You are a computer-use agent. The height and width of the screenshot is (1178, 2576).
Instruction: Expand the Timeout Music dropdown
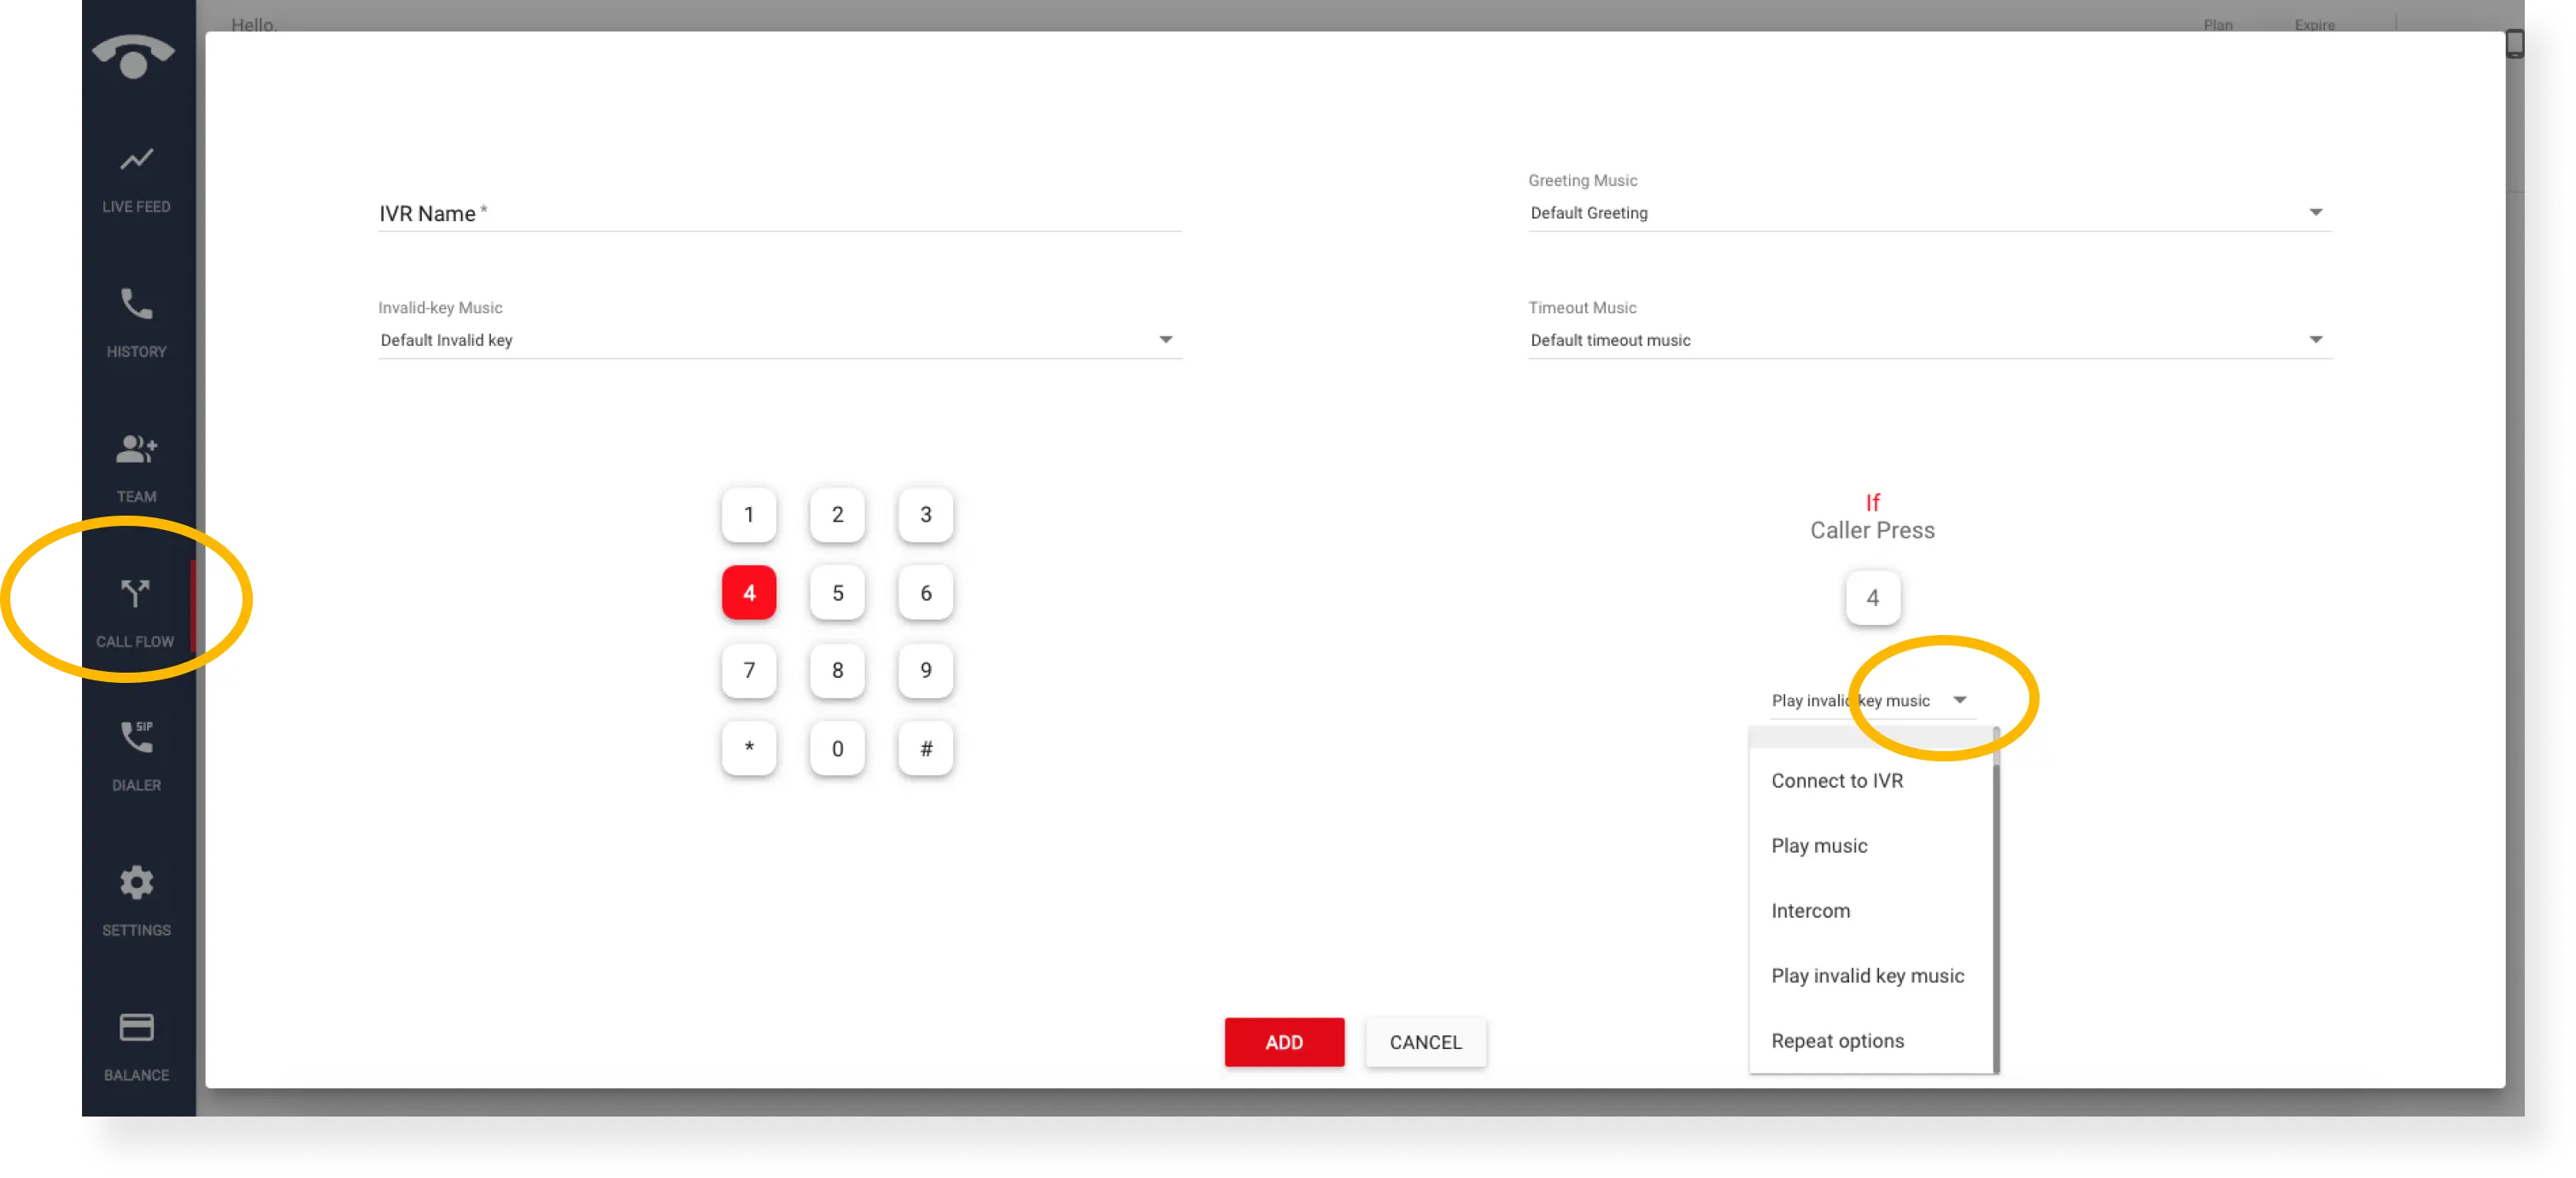click(x=2316, y=340)
